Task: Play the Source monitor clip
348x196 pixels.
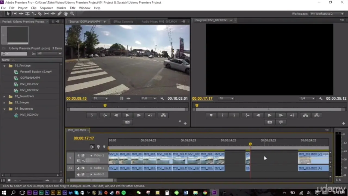Action: point(127,115)
